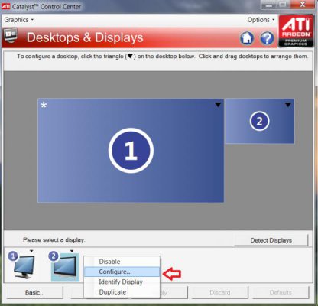The width and height of the screenshot is (318, 306).
Task: Click the ATI icon in title bar
Action: pyautogui.click(x=5, y=6)
